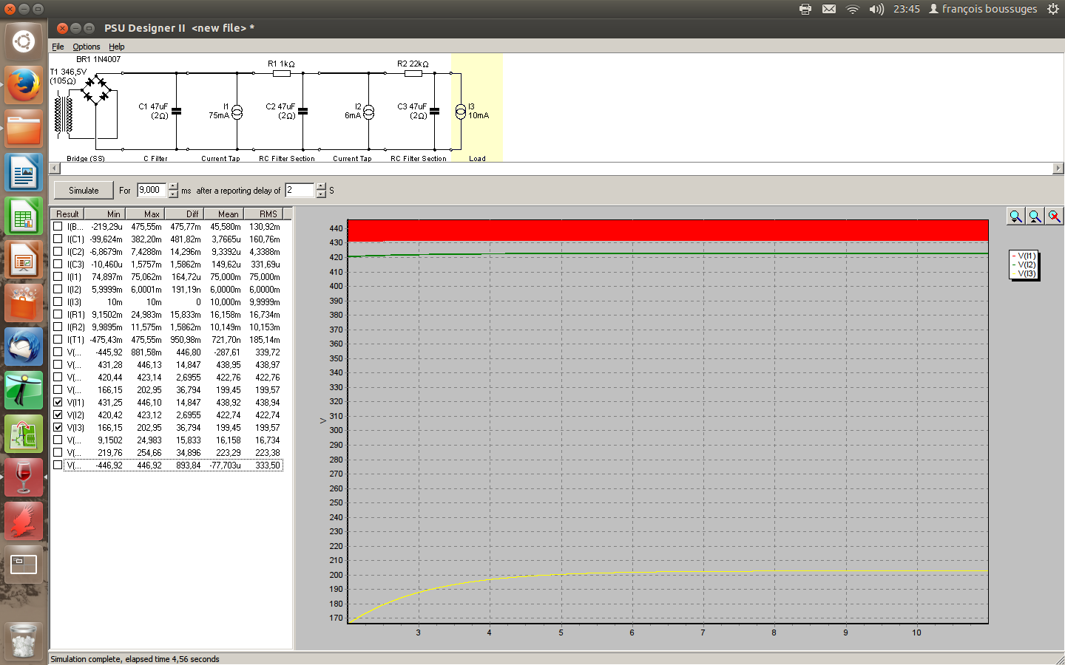Open the Options menu
Image resolution: width=1065 pixels, height=665 pixels.
click(x=86, y=47)
